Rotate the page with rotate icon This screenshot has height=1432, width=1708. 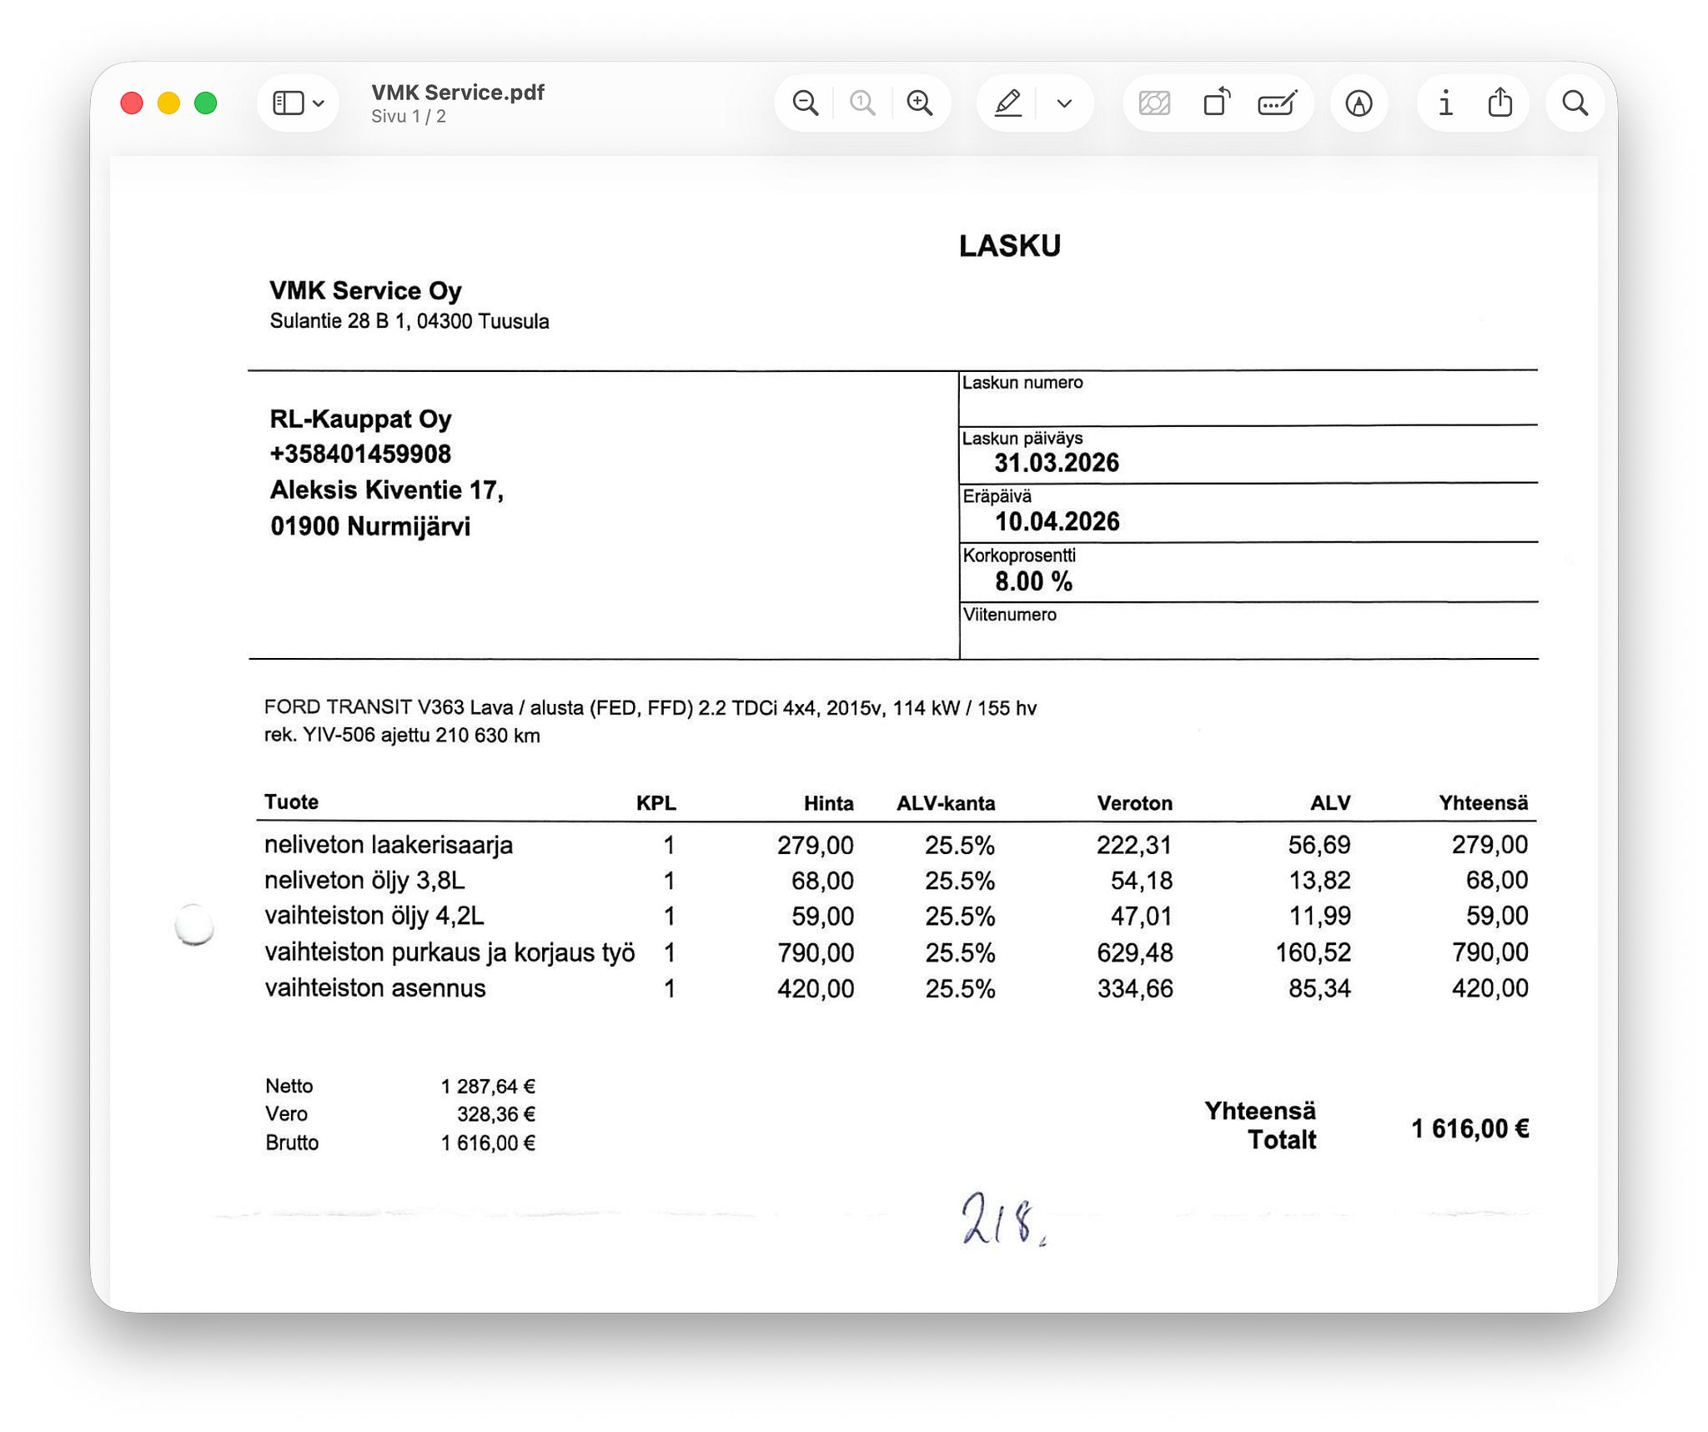pos(1217,103)
